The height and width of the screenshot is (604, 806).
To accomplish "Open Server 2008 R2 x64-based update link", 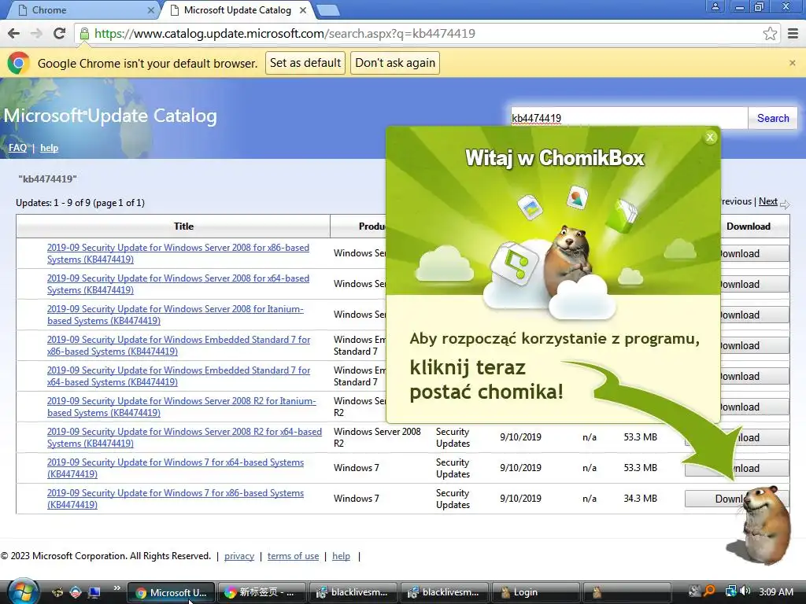I will 184,437.
